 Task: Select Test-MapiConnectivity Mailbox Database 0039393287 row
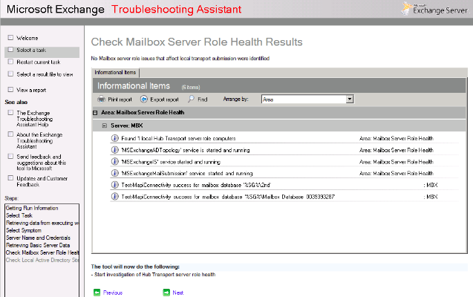(x=228, y=197)
